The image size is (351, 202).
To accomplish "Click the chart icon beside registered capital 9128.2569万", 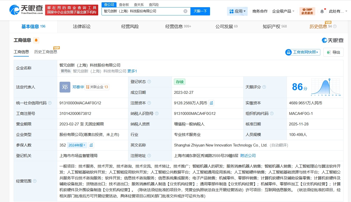I will click(x=211, y=103).
